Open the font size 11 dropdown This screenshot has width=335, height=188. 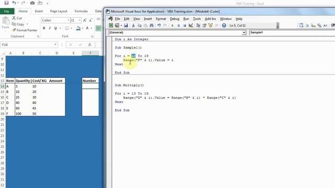(80, 20)
